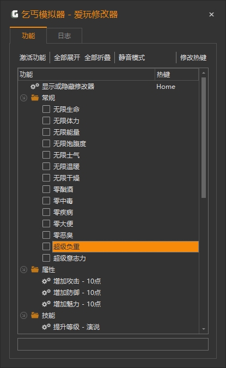Tick the 无限饱腹度 checkbox
The image size is (226, 368).
coord(46,143)
